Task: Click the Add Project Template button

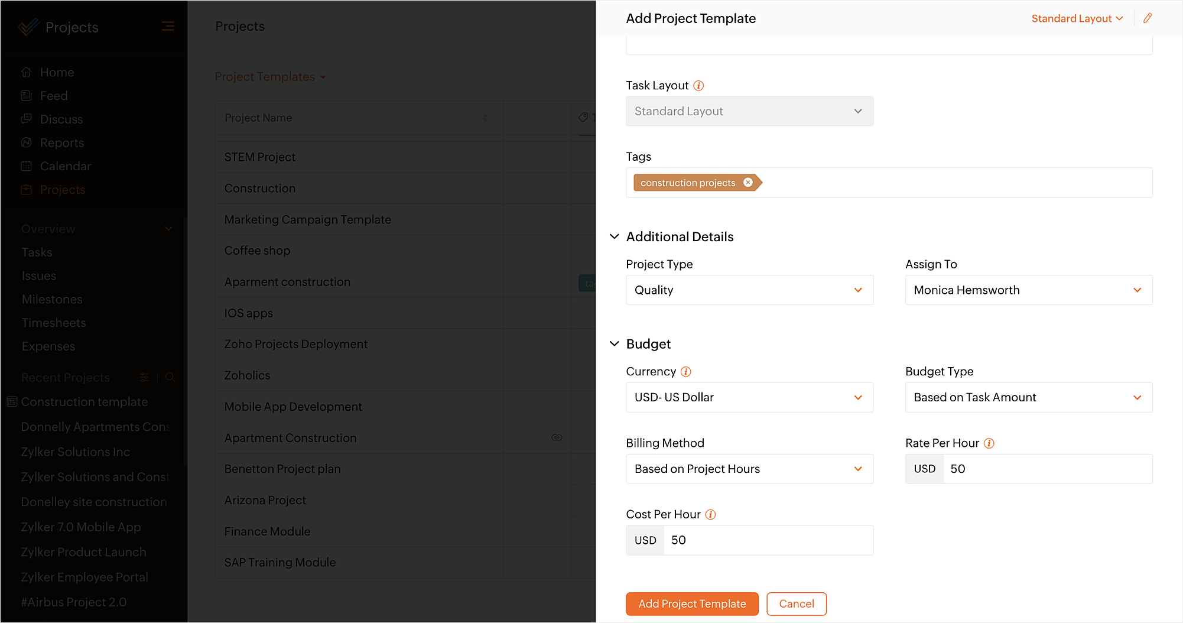Action: click(x=692, y=604)
